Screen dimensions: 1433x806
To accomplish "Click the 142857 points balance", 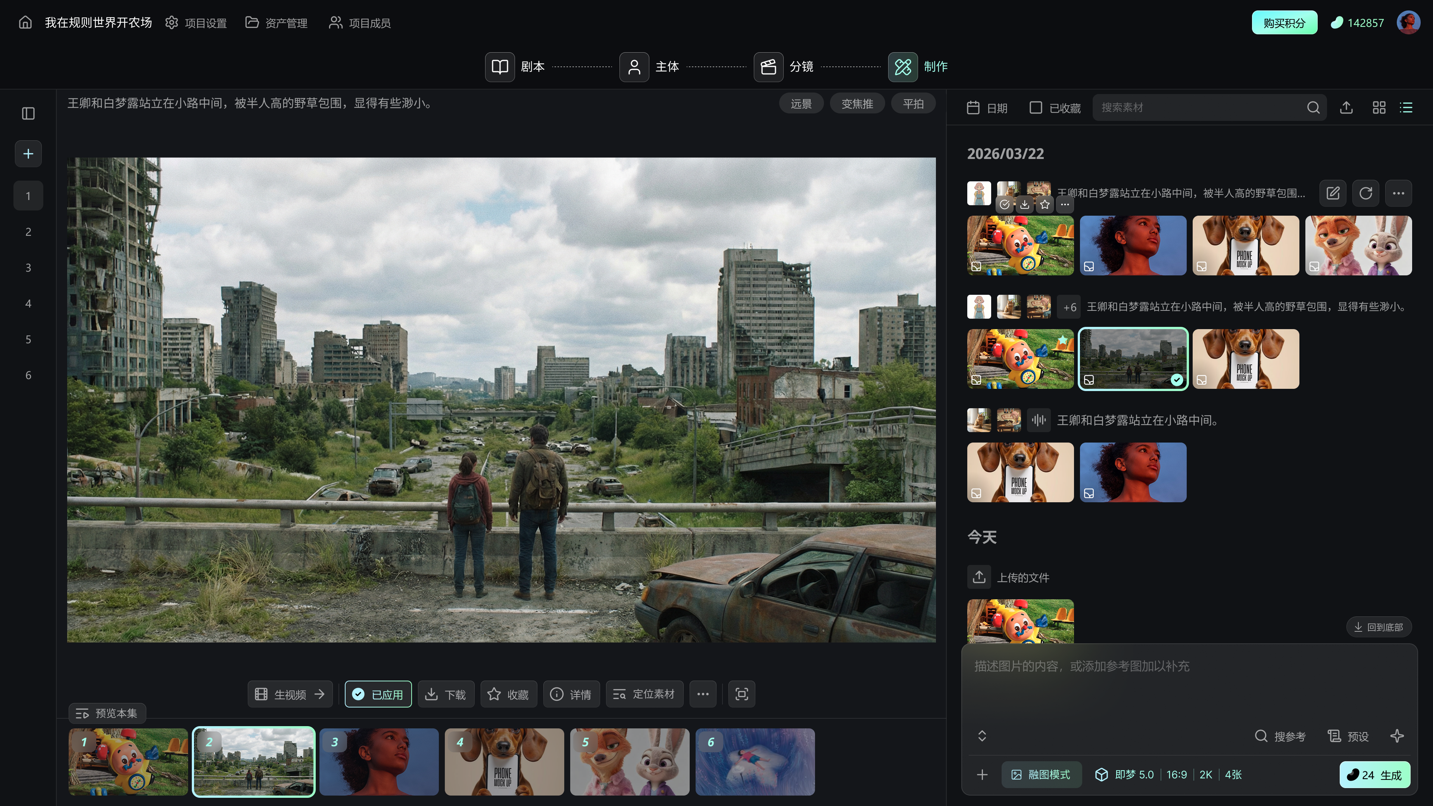I will pyautogui.click(x=1357, y=23).
